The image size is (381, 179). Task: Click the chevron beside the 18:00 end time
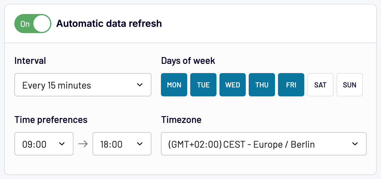pos(139,144)
